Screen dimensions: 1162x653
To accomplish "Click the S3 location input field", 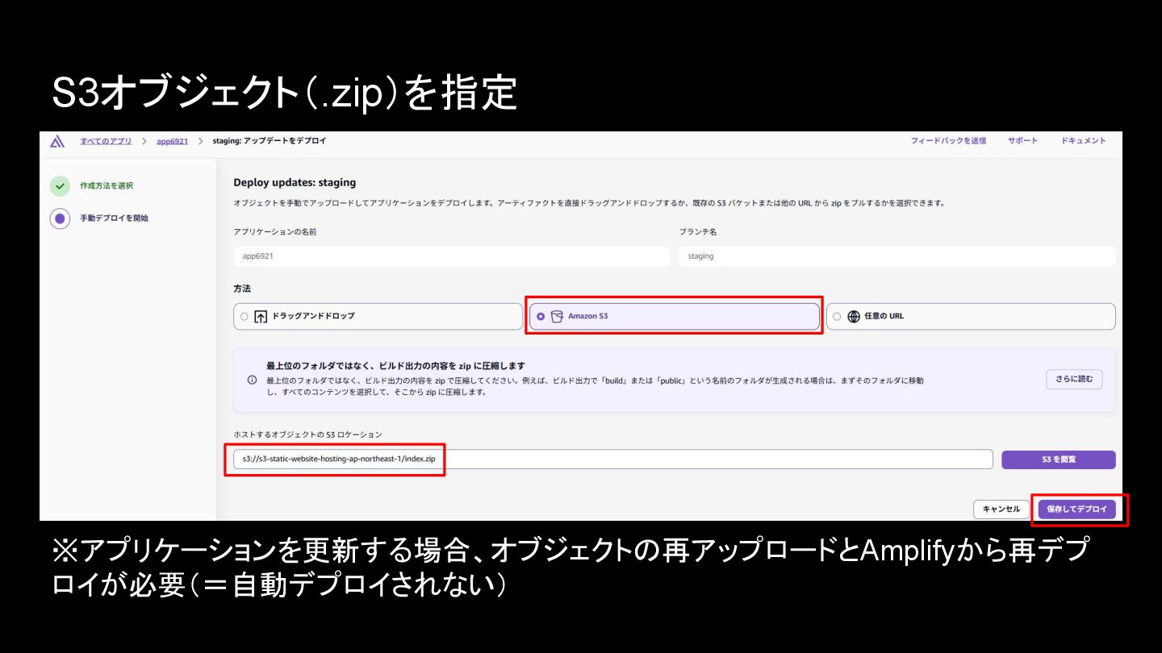I will (x=612, y=459).
